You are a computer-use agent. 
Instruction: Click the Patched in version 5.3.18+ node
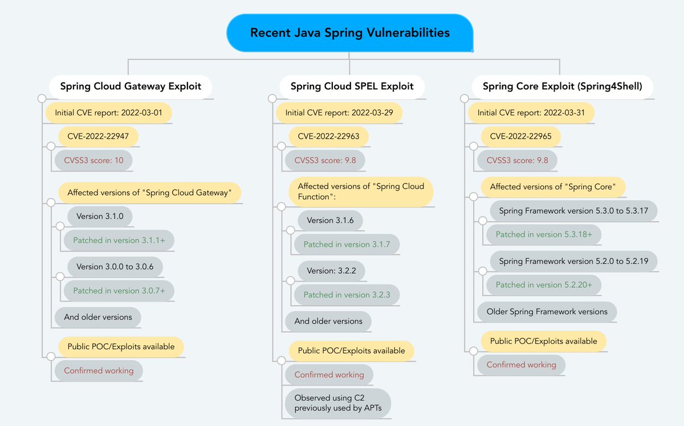pyautogui.click(x=544, y=234)
